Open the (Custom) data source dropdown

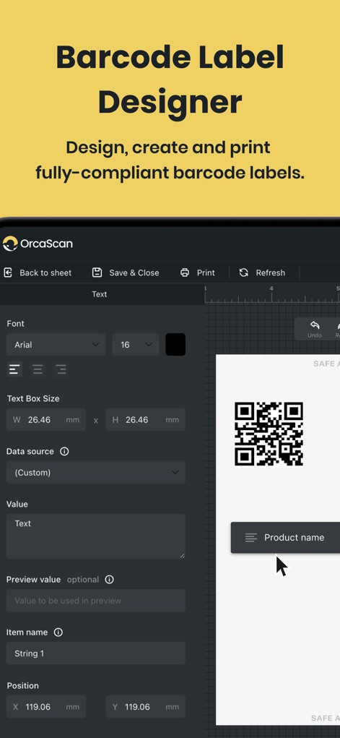[96, 473]
